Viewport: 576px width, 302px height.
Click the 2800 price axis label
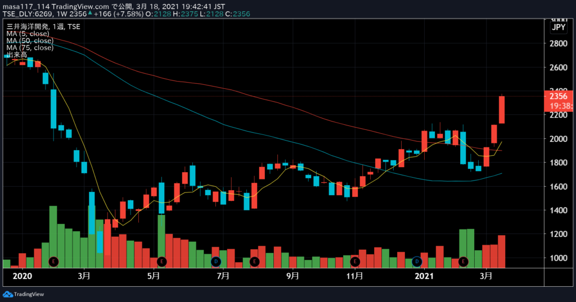pyautogui.click(x=559, y=43)
